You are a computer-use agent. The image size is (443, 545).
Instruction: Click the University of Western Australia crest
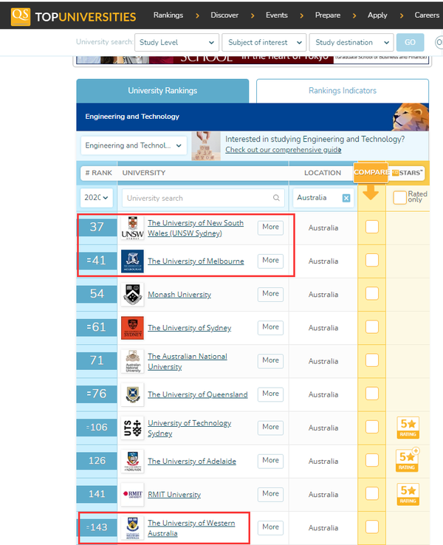(x=132, y=527)
